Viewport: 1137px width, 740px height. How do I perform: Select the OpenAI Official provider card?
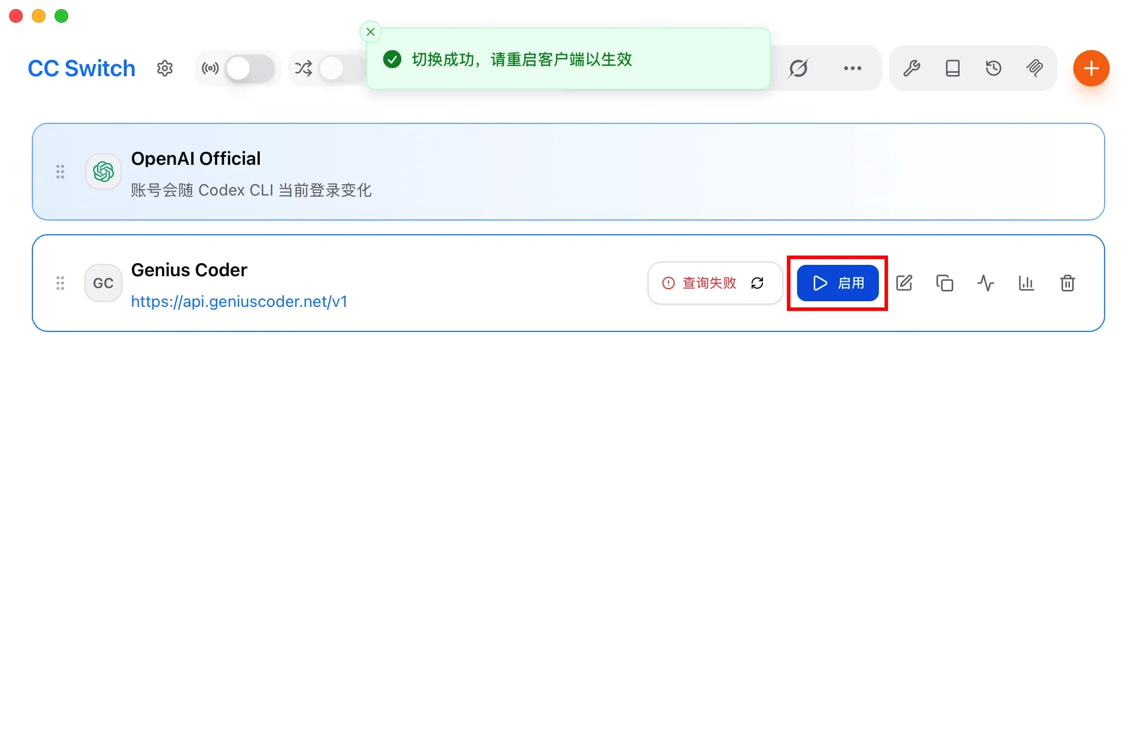pos(568,172)
